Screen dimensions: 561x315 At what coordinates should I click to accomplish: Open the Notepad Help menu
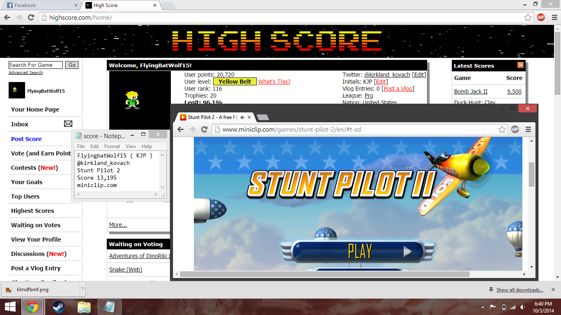(147, 146)
